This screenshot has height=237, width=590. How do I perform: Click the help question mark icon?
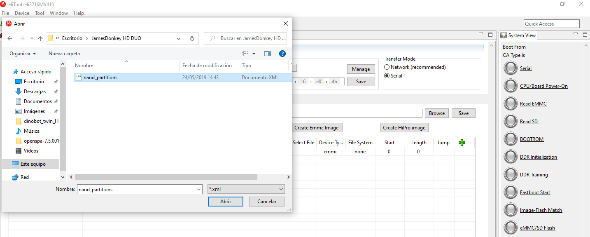282,54
